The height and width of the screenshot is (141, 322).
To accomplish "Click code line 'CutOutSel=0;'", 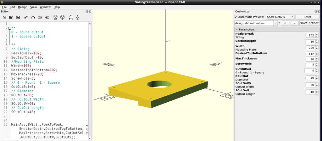I will click(x=23, y=87).
